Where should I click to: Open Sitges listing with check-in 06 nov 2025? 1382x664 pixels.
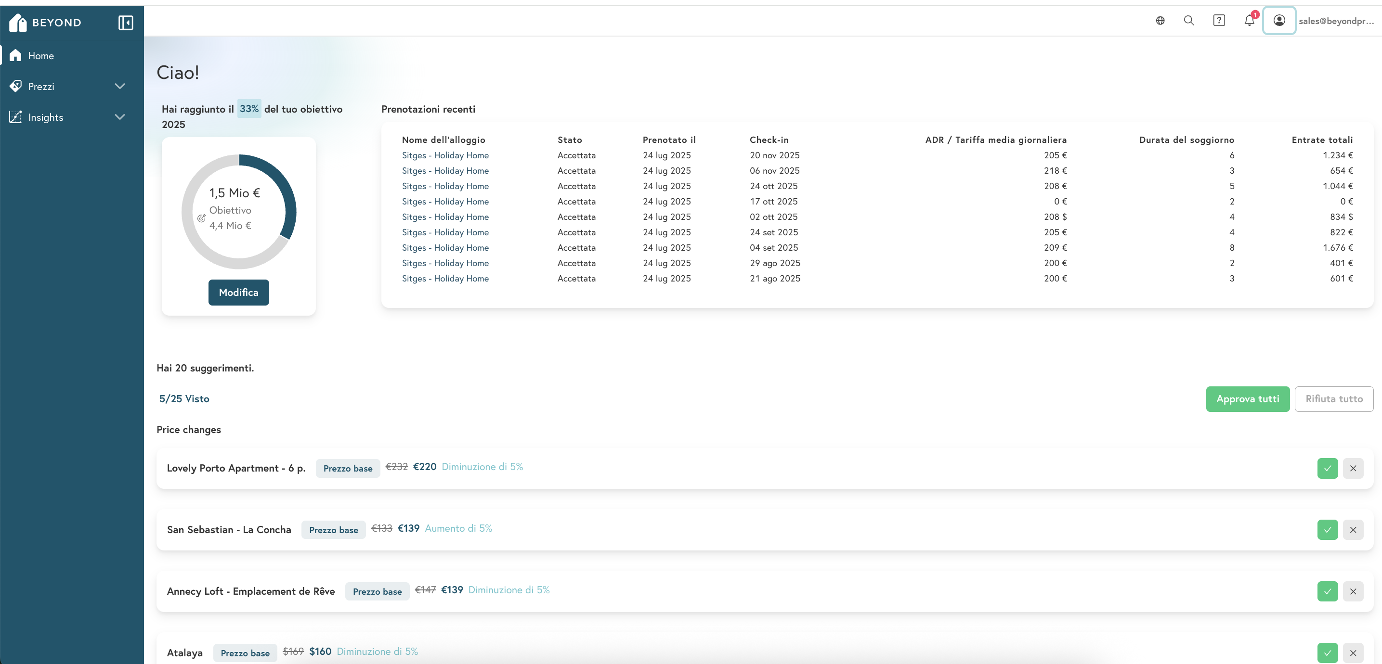[x=445, y=170]
